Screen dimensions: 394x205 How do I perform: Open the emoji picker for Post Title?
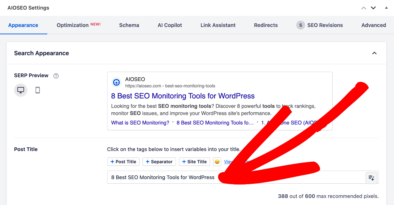coord(217,162)
